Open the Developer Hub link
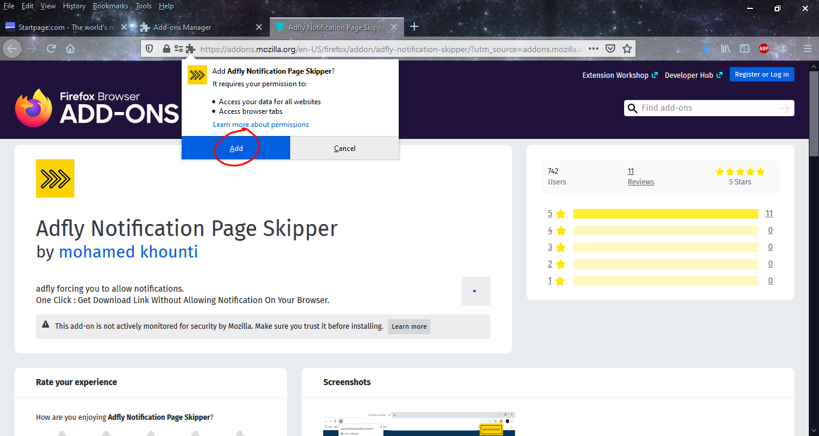This screenshot has height=436, width=819. click(693, 75)
